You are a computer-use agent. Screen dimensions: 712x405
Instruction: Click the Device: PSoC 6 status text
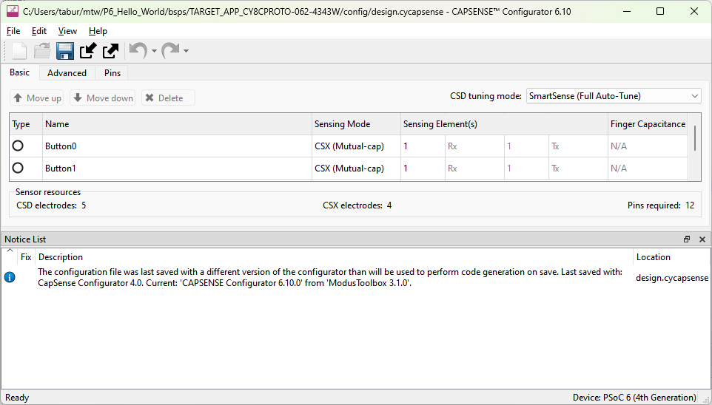(634, 398)
